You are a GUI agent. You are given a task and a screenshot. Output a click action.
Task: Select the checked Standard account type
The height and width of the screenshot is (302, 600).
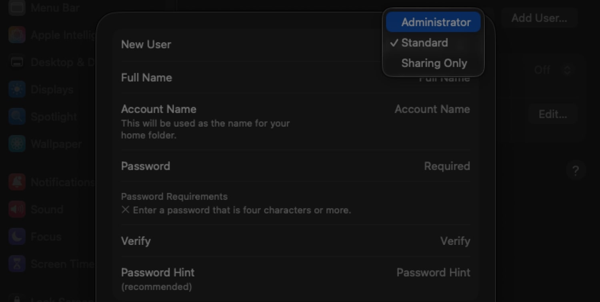pyautogui.click(x=424, y=43)
